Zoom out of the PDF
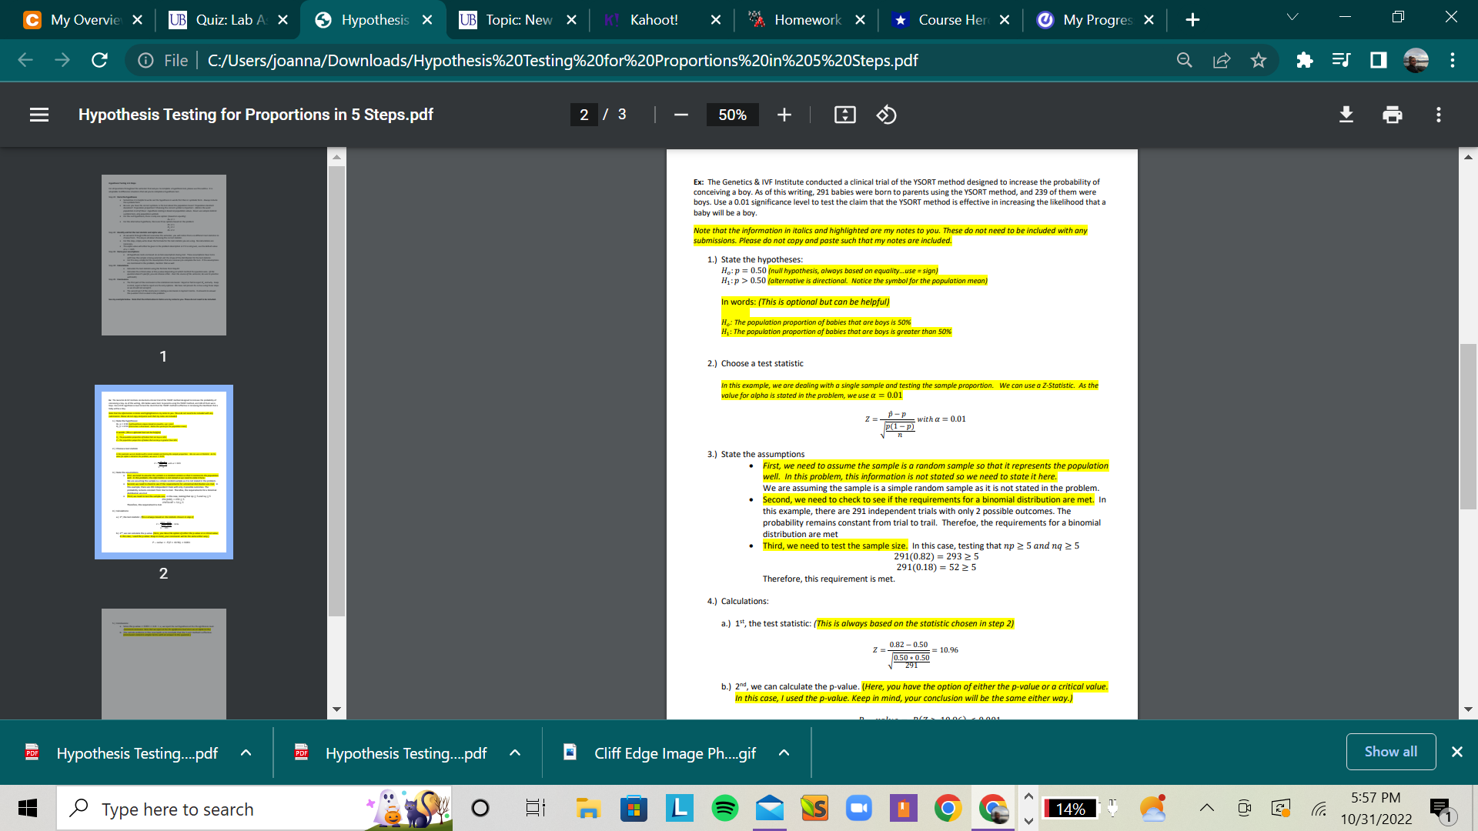Viewport: 1478px width, 831px height. point(680,114)
